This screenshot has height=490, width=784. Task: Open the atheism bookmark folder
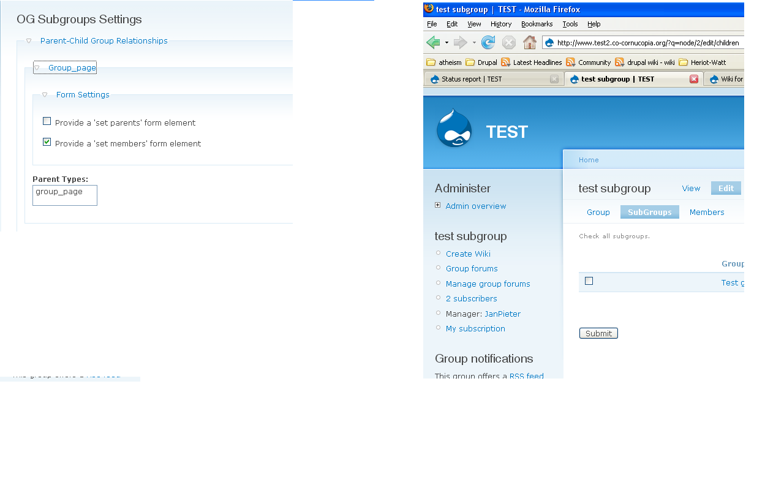point(444,62)
